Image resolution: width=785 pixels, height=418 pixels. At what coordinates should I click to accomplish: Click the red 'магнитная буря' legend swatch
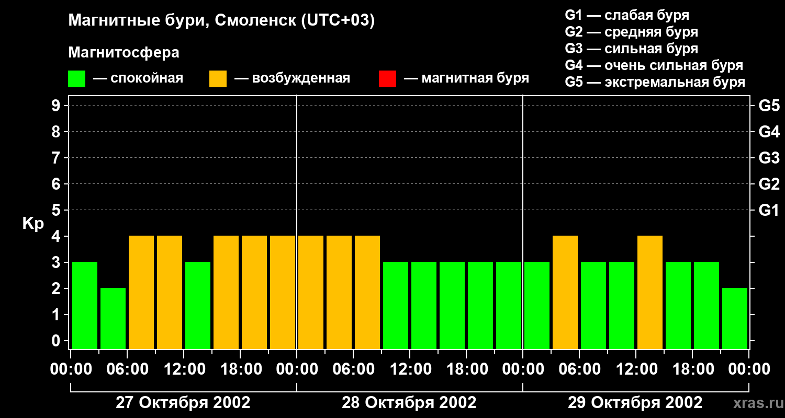tap(387, 79)
